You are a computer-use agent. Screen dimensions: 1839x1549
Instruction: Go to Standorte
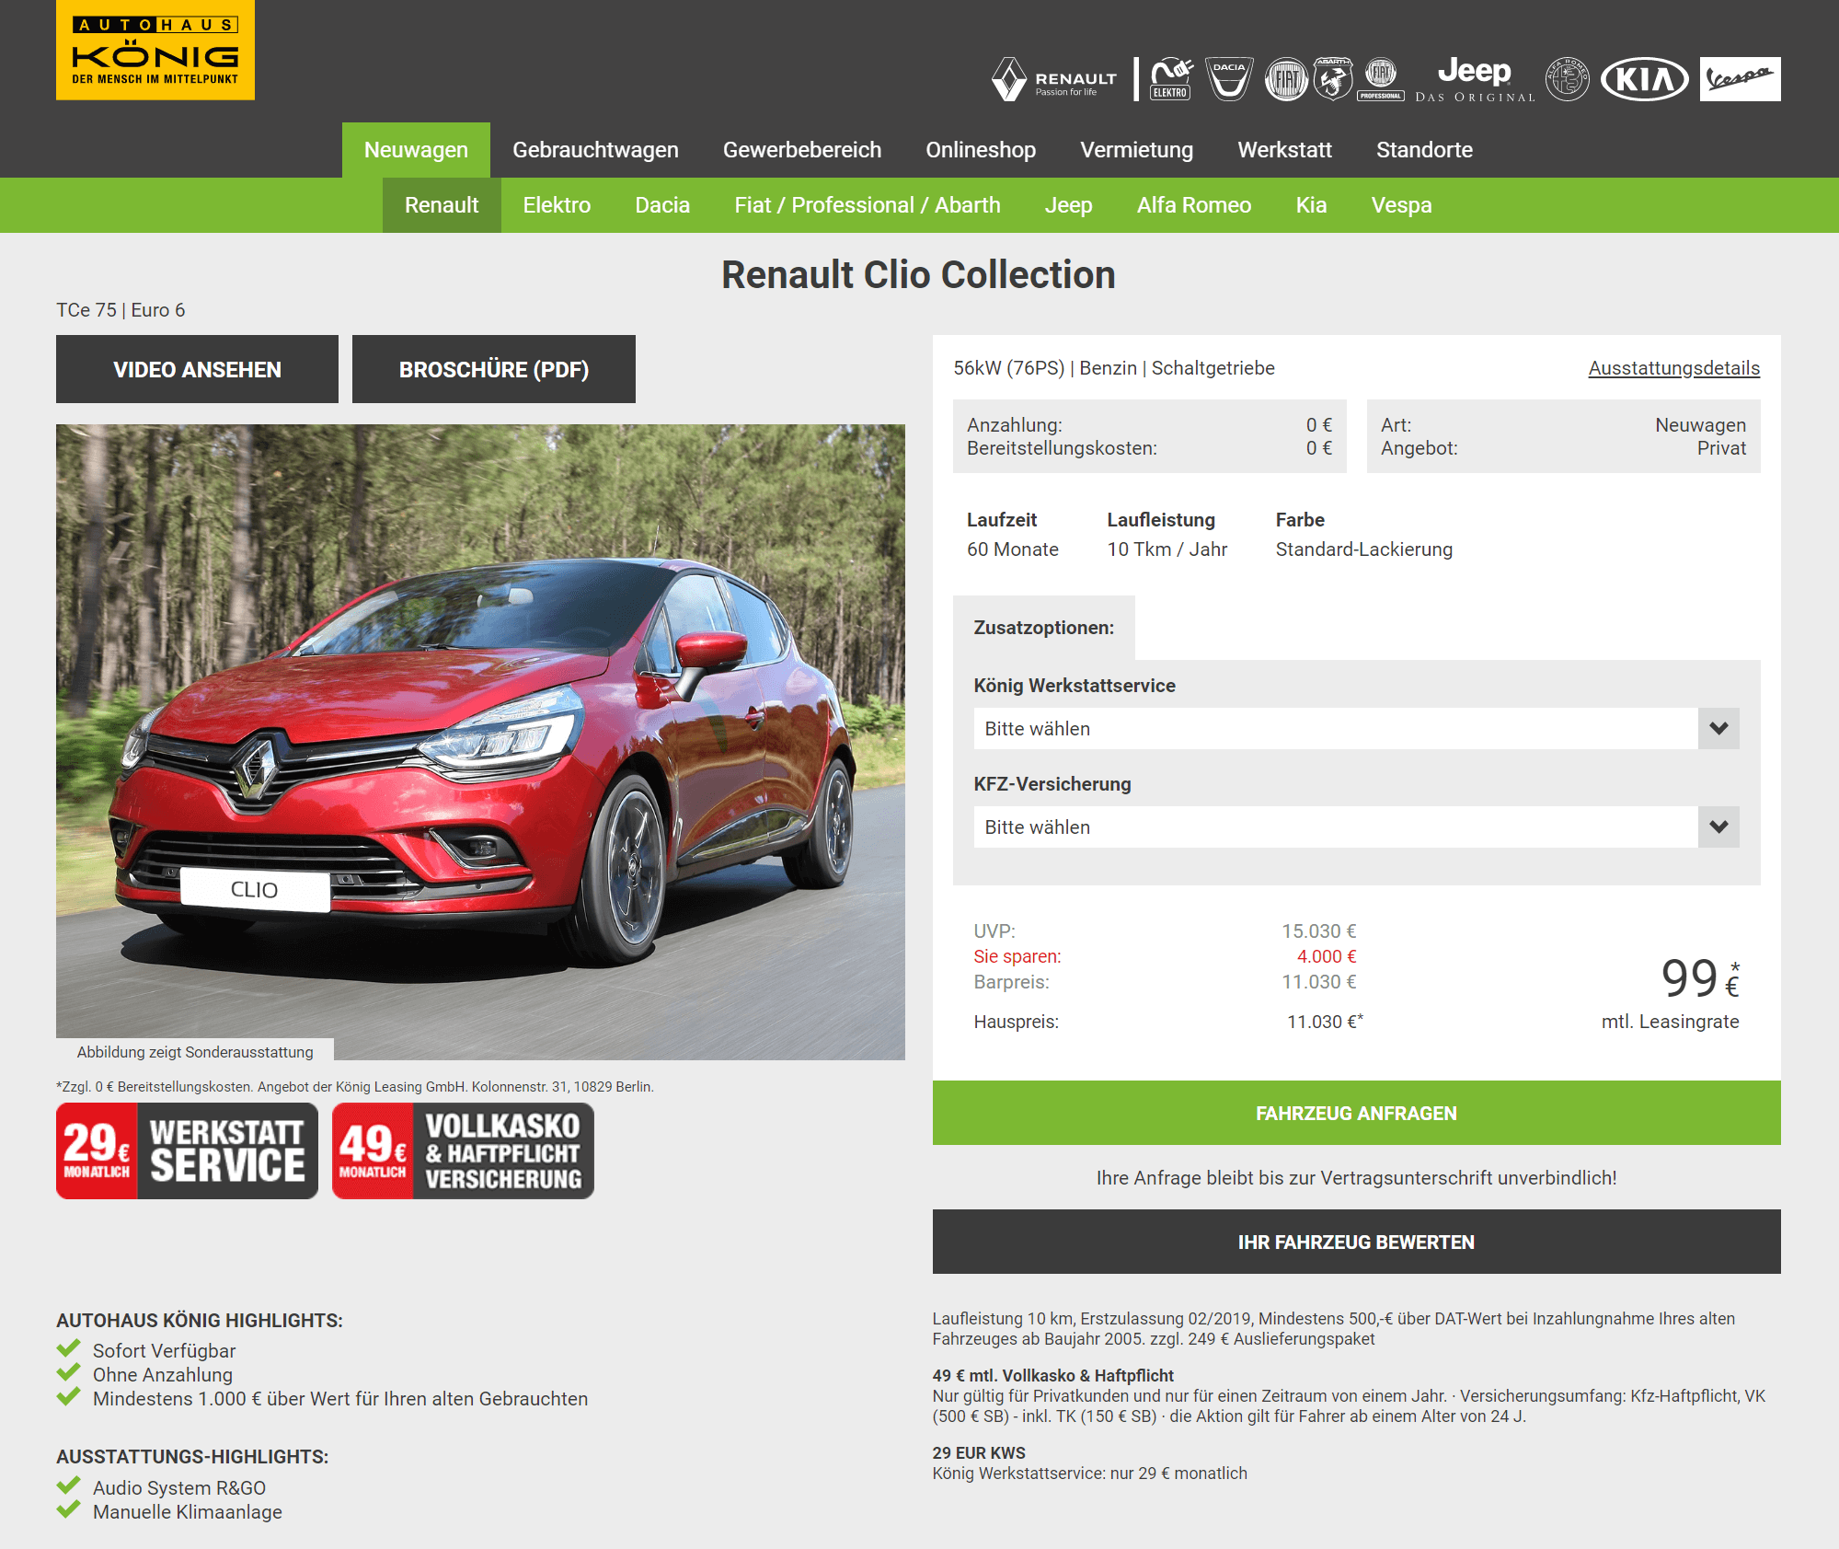coord(1424,150)
